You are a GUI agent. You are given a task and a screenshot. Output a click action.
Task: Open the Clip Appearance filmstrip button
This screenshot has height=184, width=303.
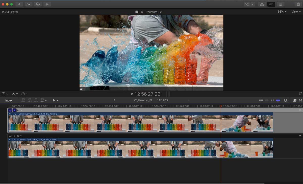[x=286, y=100]
